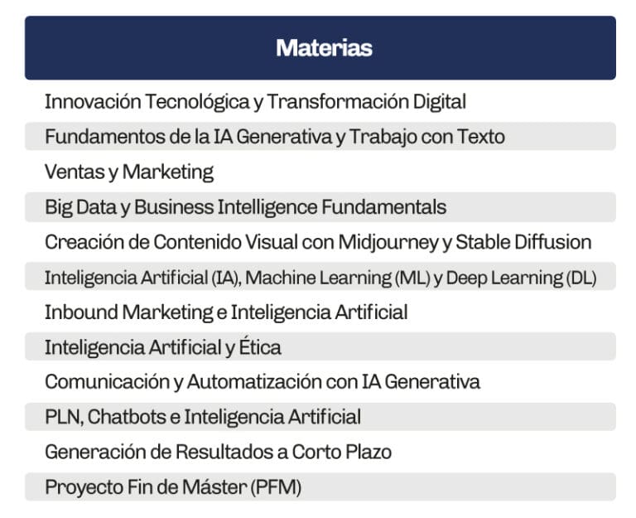Viewport: 636px width, 518px height.
Task: Select Creación de Contenido Visual con Midjourney
Action: pos(320,242)
